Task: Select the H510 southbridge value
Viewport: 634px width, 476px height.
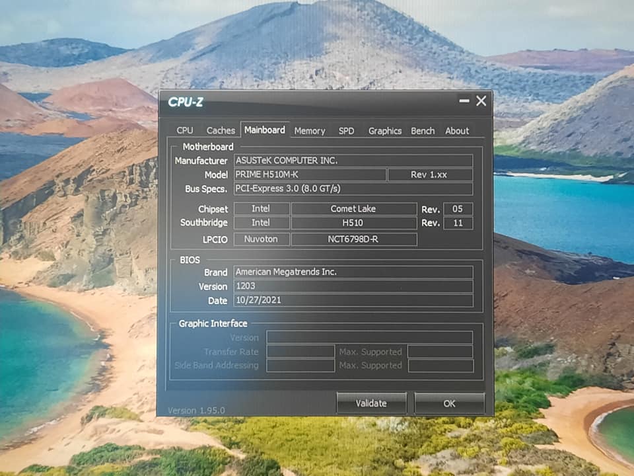Action: [x=354, y=223]
